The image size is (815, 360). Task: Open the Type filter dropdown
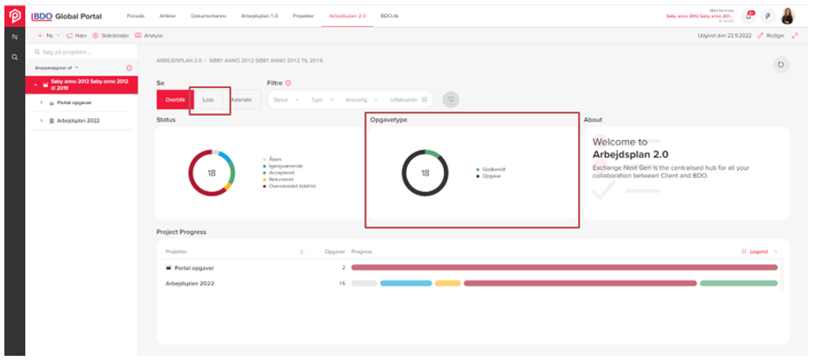tap(322, 100)
